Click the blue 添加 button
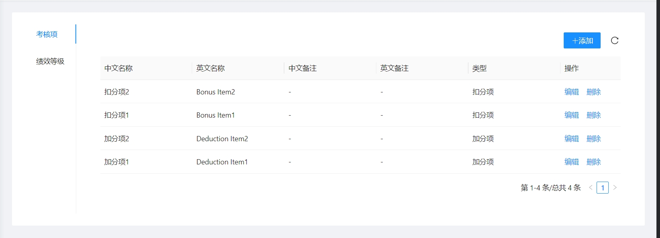 [x=582, y=40]
